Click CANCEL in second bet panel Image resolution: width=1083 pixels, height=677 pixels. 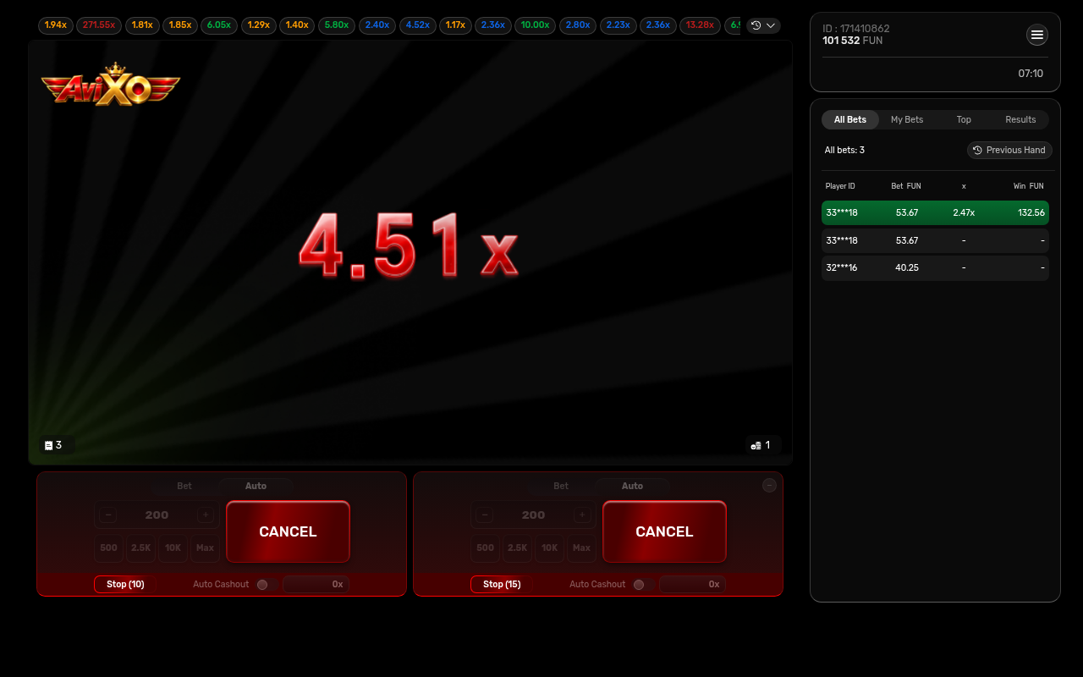click(664, 531)
